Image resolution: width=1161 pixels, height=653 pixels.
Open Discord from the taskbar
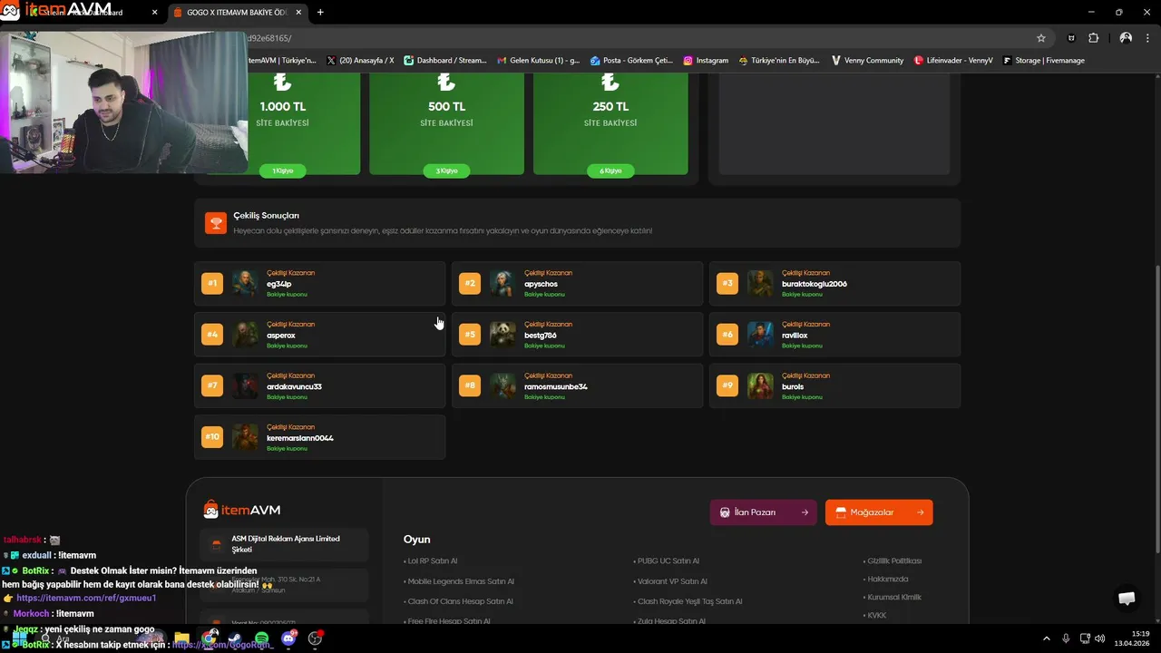pyautogui.click(x=288, y=638)
